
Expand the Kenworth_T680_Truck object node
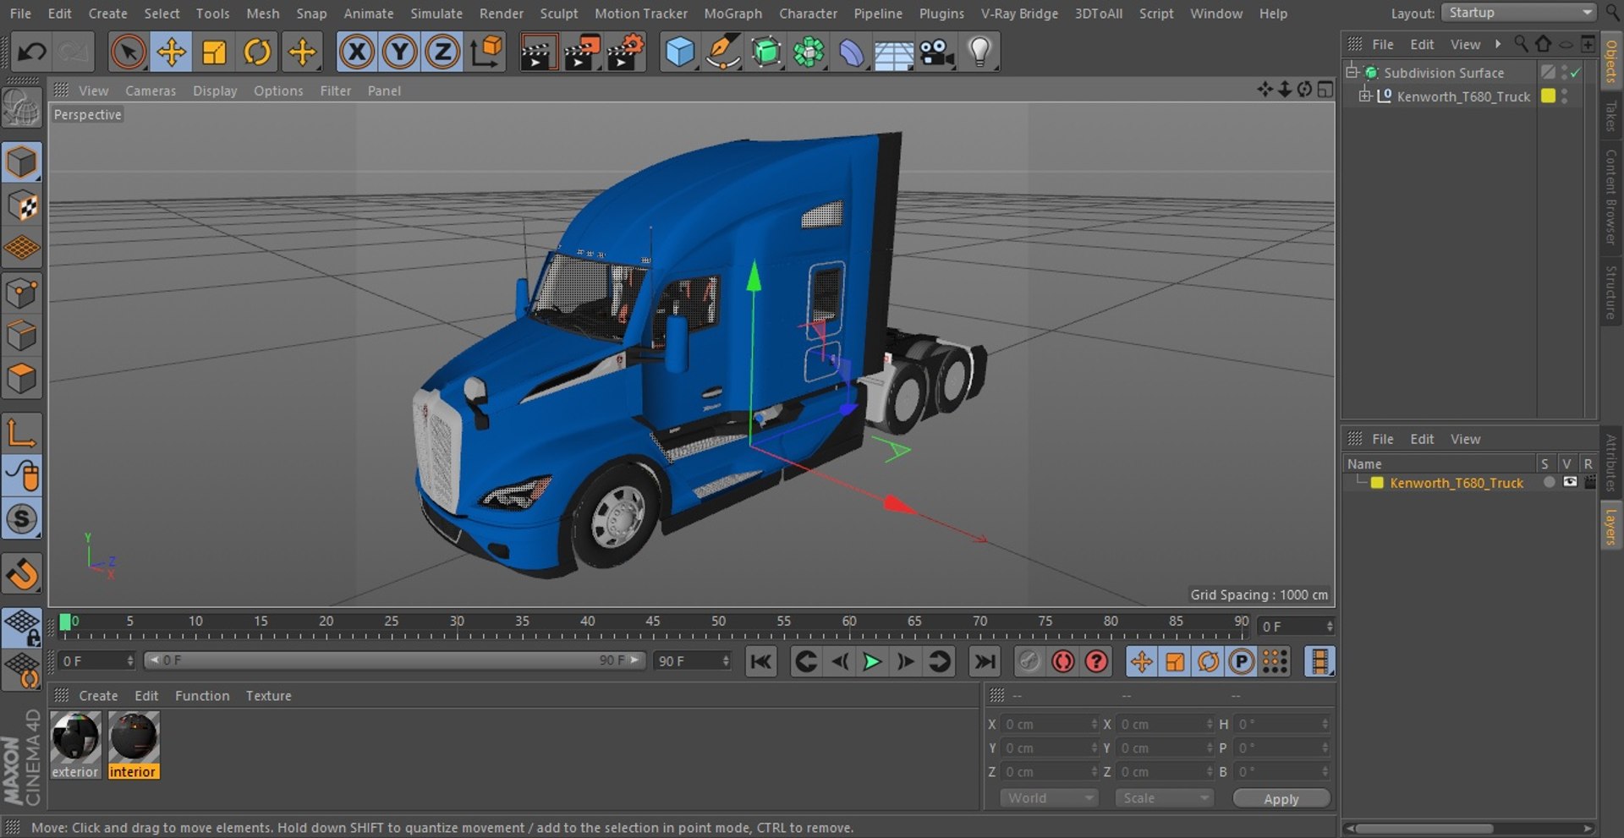[1364, 96]
